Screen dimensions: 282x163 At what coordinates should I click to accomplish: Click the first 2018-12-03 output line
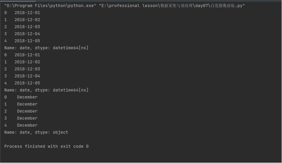click(22, 27)
